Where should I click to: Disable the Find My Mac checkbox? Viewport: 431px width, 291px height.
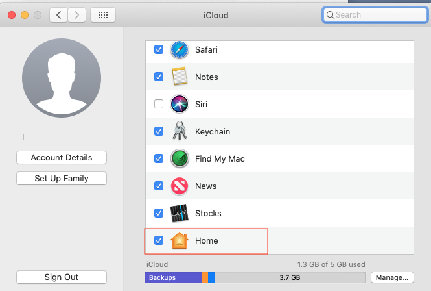click(159, 158)
